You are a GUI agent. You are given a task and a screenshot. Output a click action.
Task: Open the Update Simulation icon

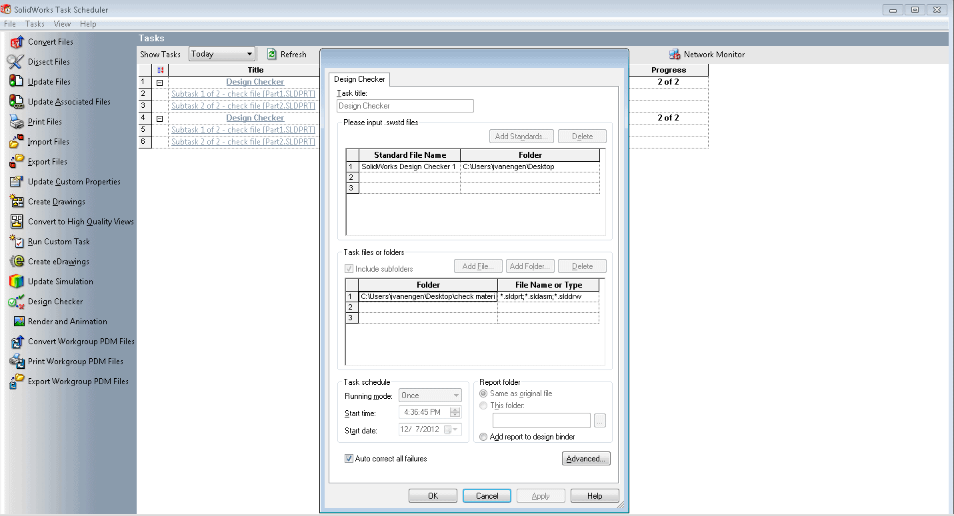pyautogui.click(x=17, y=282)
